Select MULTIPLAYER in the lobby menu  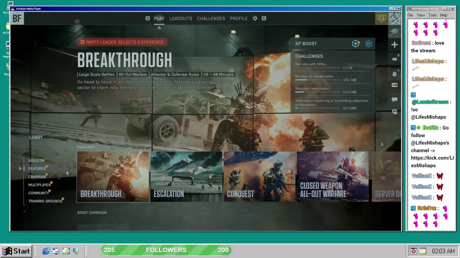40,185
